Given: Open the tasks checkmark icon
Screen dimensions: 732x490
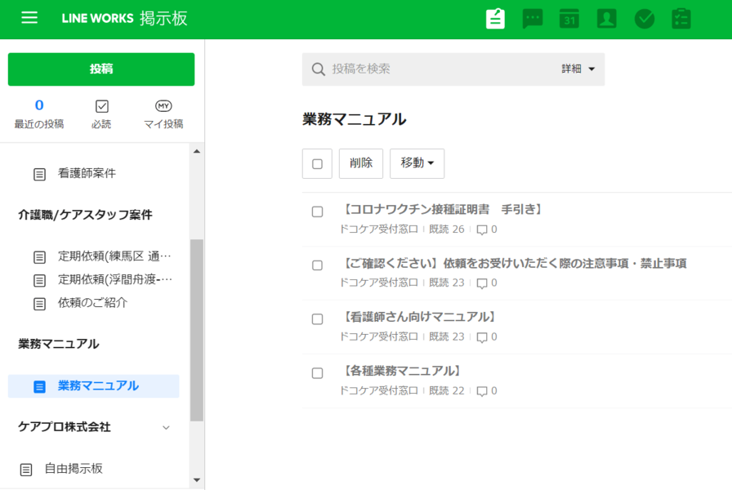Looking at the screenshot, I should [x=645, y=19].
